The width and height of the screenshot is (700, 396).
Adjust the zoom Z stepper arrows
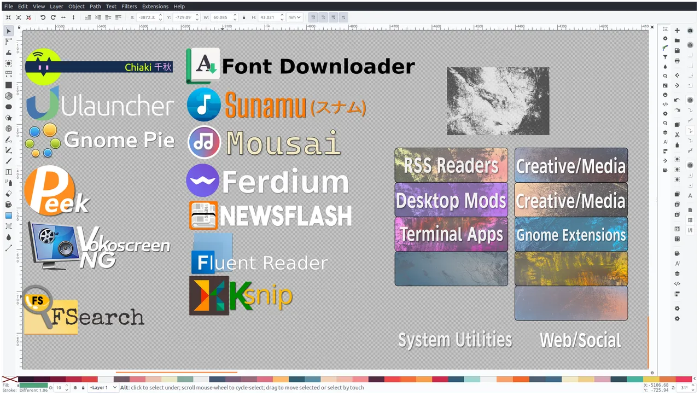693,388
